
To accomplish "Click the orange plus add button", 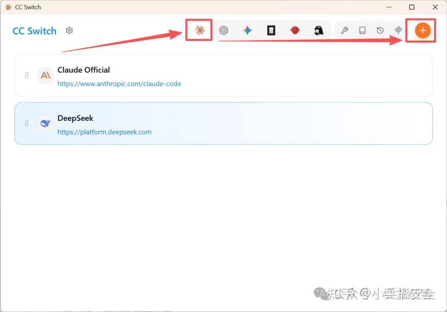I will click(x=423, y=30).
